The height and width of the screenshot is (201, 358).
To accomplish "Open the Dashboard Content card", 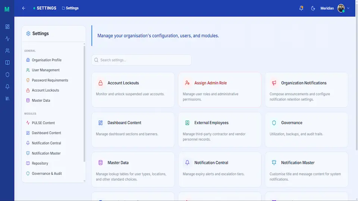I will [x=133, y=130].
